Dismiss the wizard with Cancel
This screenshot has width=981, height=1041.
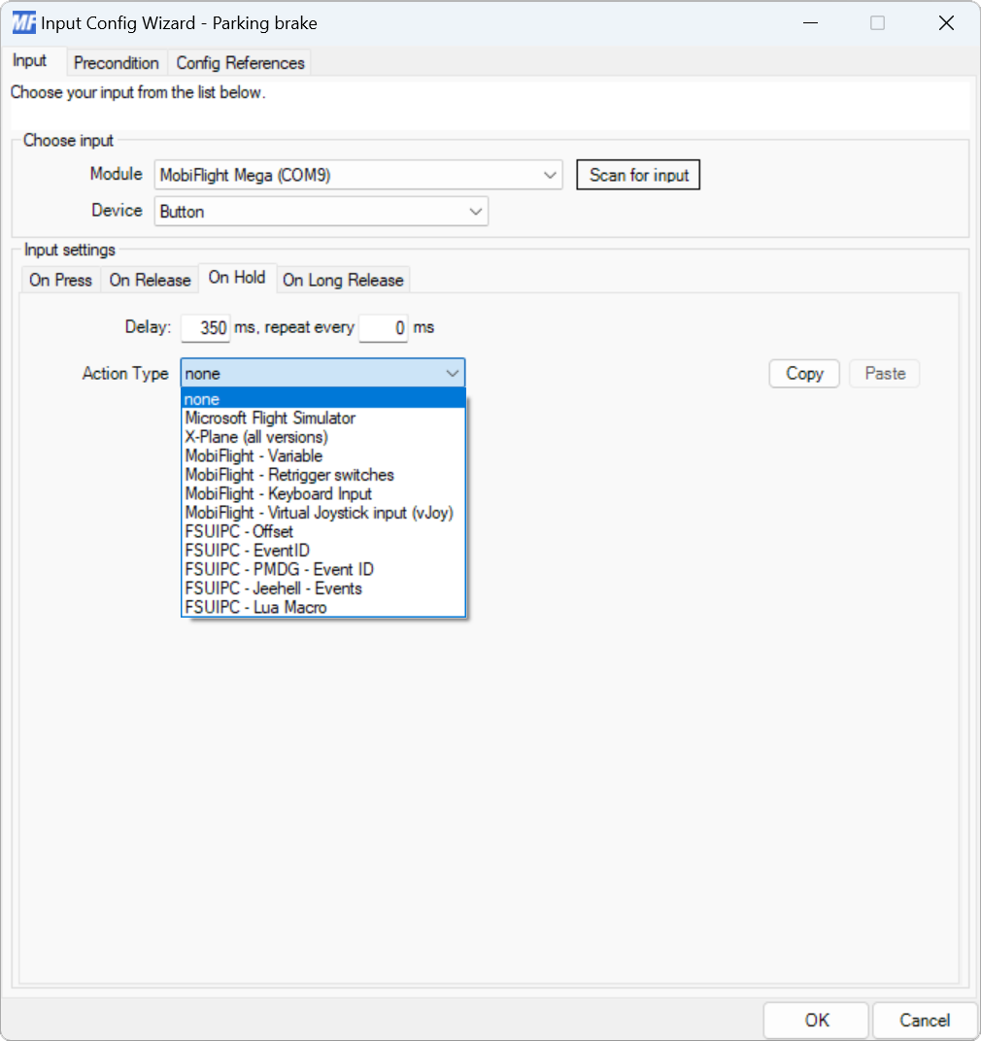[924, 1020]
